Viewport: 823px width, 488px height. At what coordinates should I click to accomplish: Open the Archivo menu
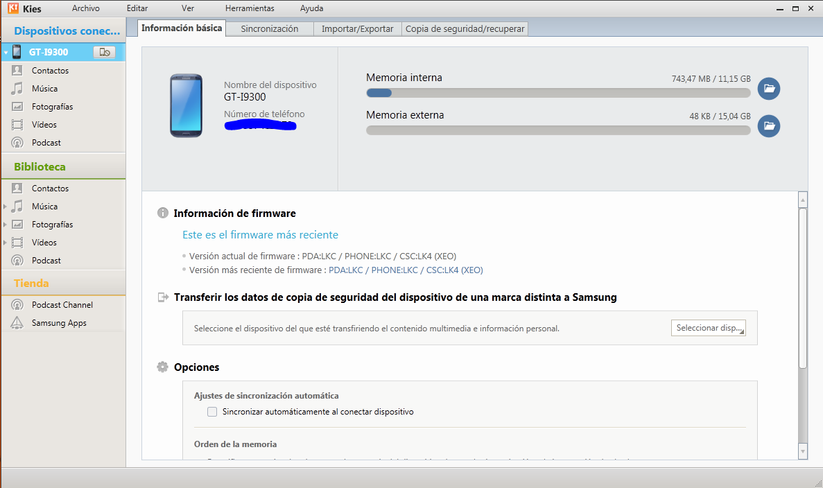pyautogui.click(x=85, y=8)
